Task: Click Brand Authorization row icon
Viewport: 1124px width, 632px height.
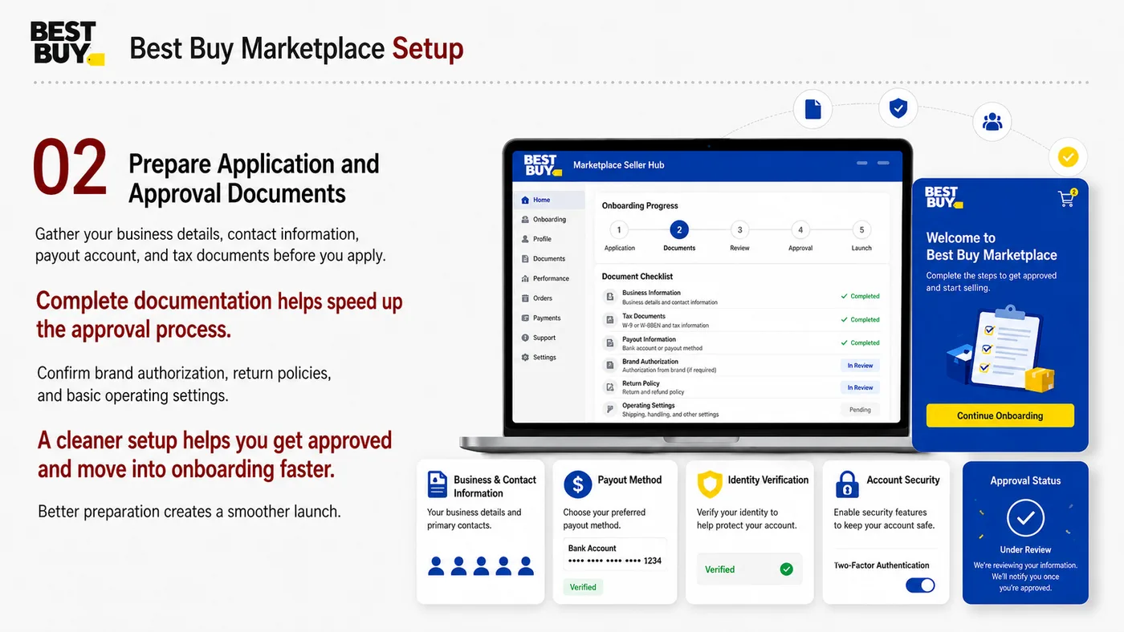Action: pos(610,366)
